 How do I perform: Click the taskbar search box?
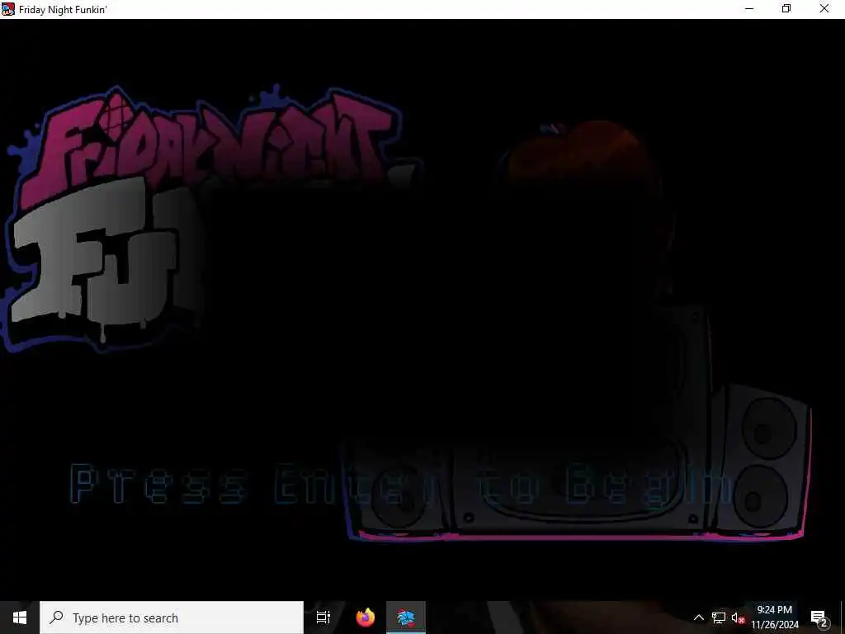tap(172, 617)
